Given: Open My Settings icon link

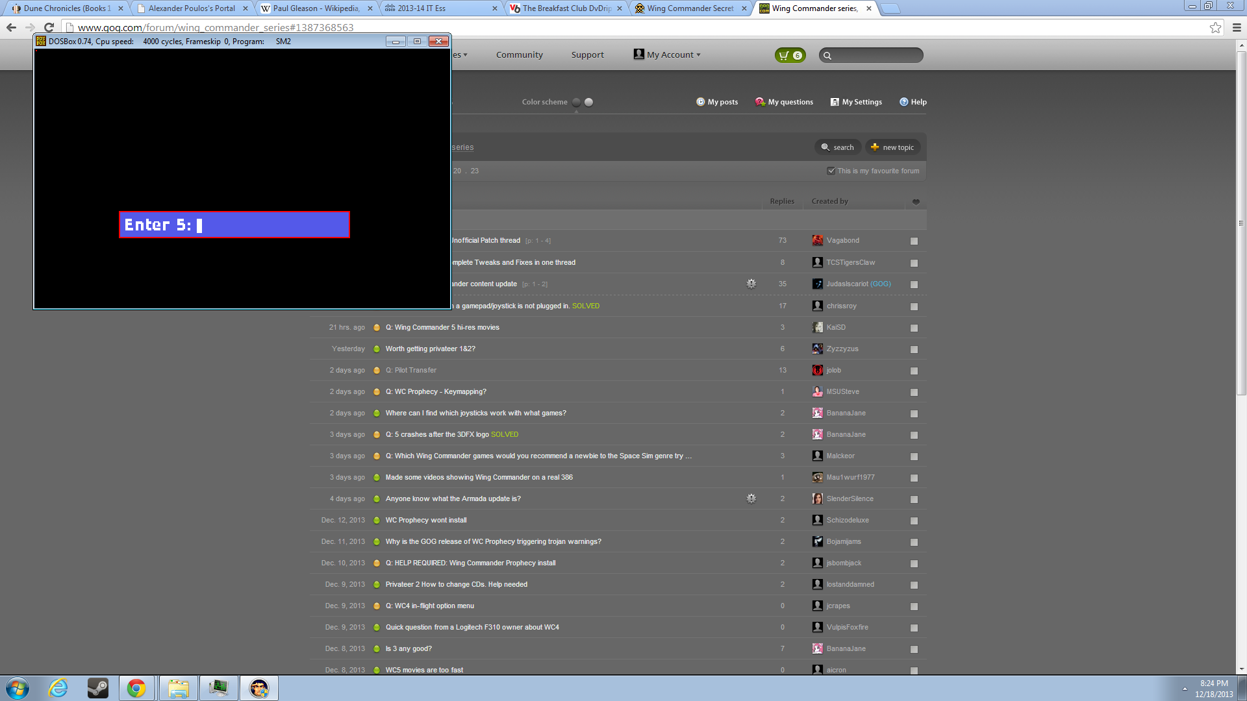Looking at the screenshot, I should 856,102.
